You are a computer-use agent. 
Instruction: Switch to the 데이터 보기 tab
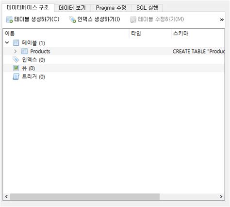pos(72,8)
